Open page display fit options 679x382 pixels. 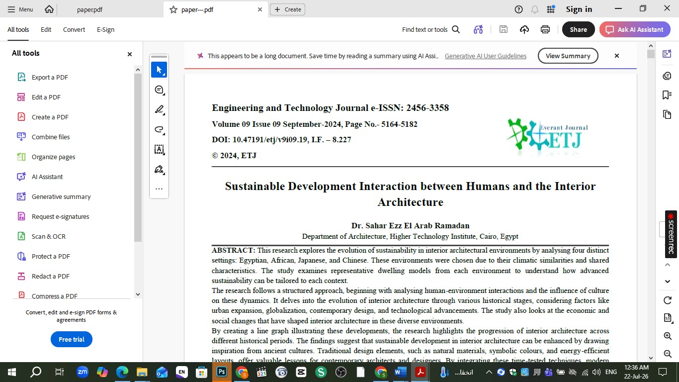(668, 318)
